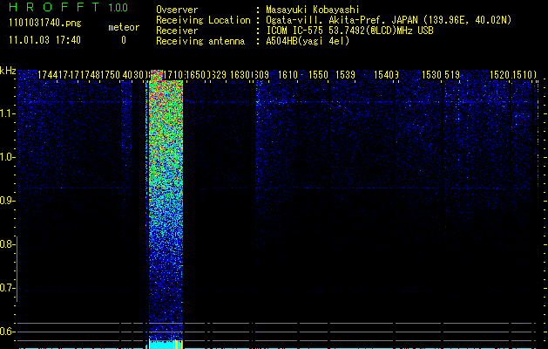The height and width of the screenshot is (349, 548).
Task: Click the 1539 time marker label
Action: point(345,75)
